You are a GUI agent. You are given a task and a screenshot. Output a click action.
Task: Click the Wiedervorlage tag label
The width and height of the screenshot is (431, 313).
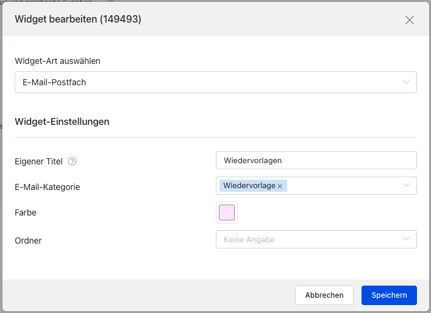coord(249,186)
